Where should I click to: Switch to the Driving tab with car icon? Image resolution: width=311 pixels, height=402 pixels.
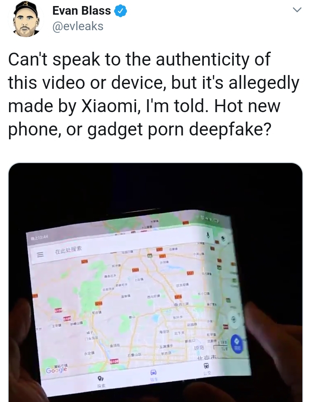coord(153,374)
